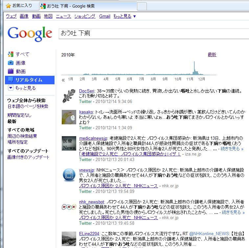Open the イザ！ article link for 老健施設で2人死亡

130,154
